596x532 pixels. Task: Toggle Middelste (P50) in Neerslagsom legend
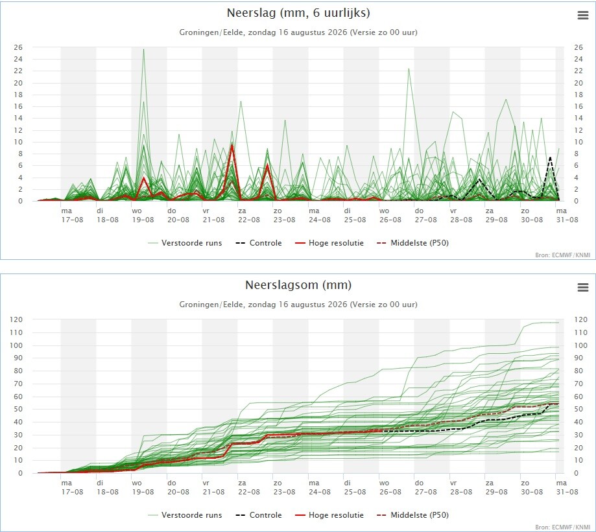pyautogui.click(x=413, y=515)
